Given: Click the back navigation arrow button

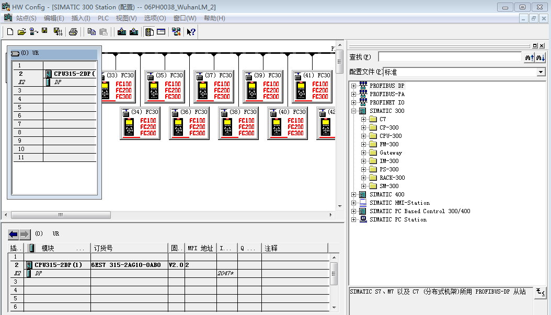Looking at the screenshot, I should [14, 235].
